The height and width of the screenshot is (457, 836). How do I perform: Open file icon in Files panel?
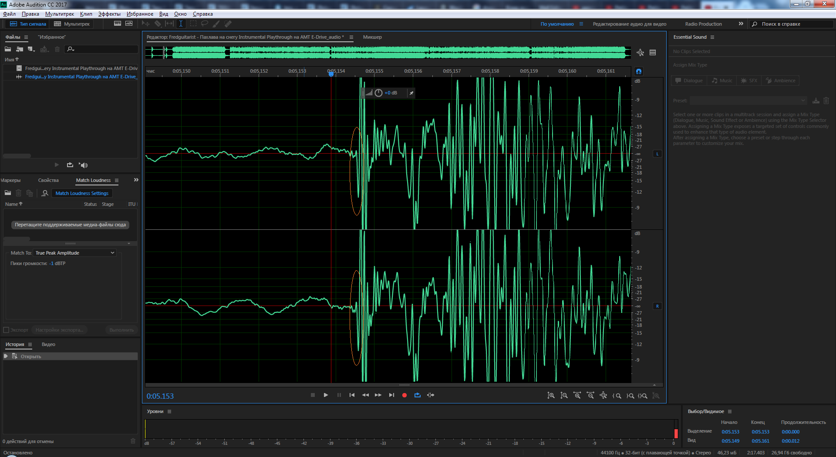[8, 49]
